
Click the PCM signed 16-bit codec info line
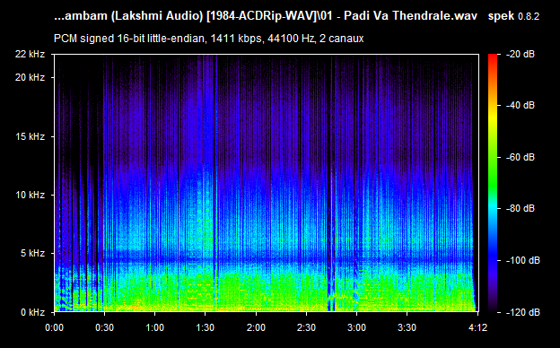coord(208,39)
